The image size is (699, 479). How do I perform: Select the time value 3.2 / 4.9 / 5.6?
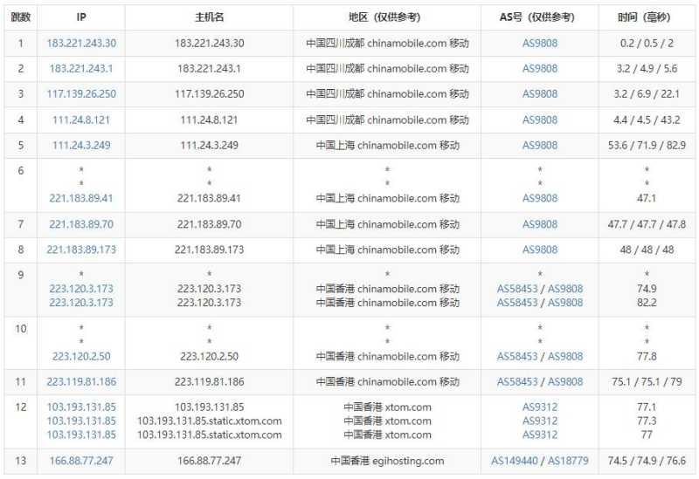[x=647, y=69]
